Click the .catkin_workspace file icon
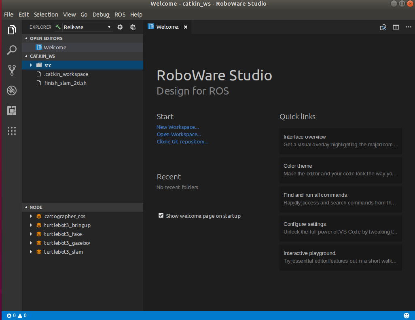 point(39,74)
